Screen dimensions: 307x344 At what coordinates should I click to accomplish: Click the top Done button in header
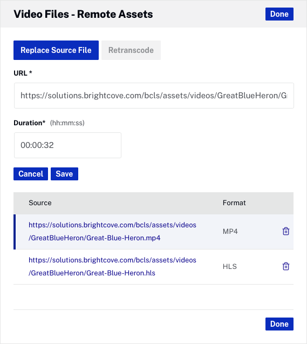tap(279, 14)
